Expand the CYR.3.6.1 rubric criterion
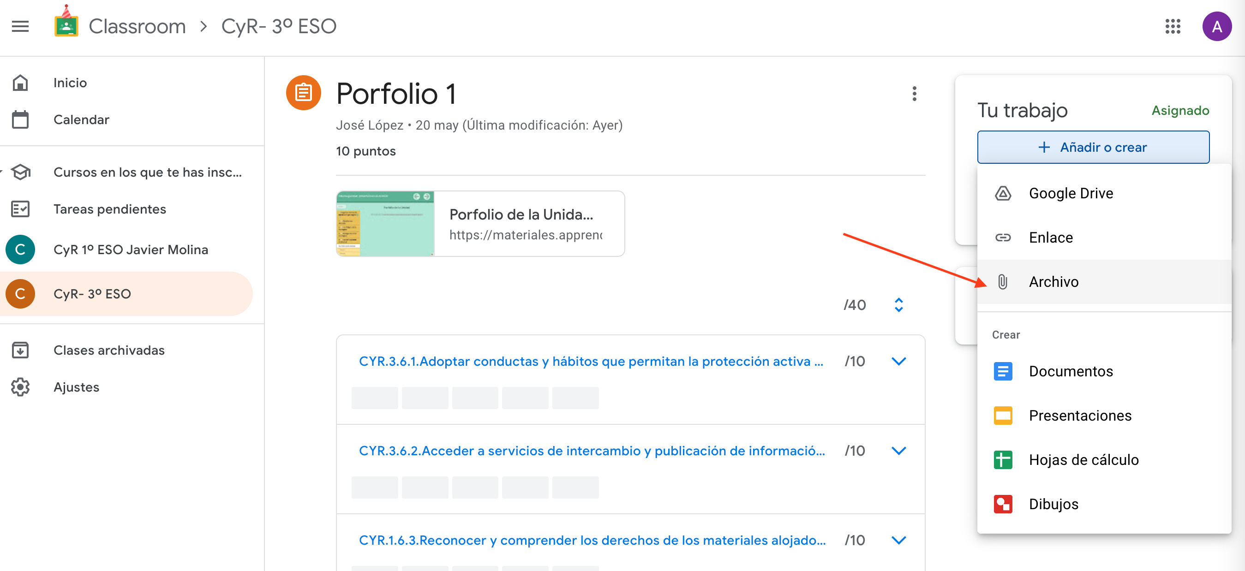Screen dimensions: 1245x571 pyautogui.click(x=898, y=361)
